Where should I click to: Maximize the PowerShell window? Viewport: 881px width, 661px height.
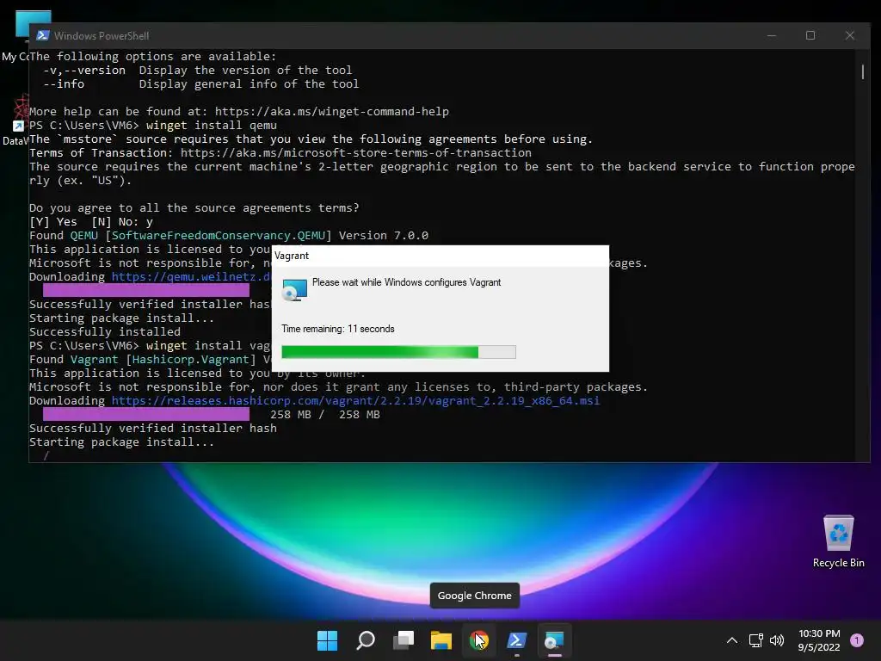pos(810,35)
